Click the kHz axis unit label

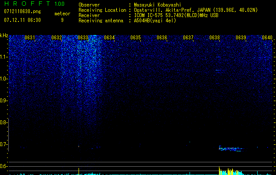(x=4, y=35)
